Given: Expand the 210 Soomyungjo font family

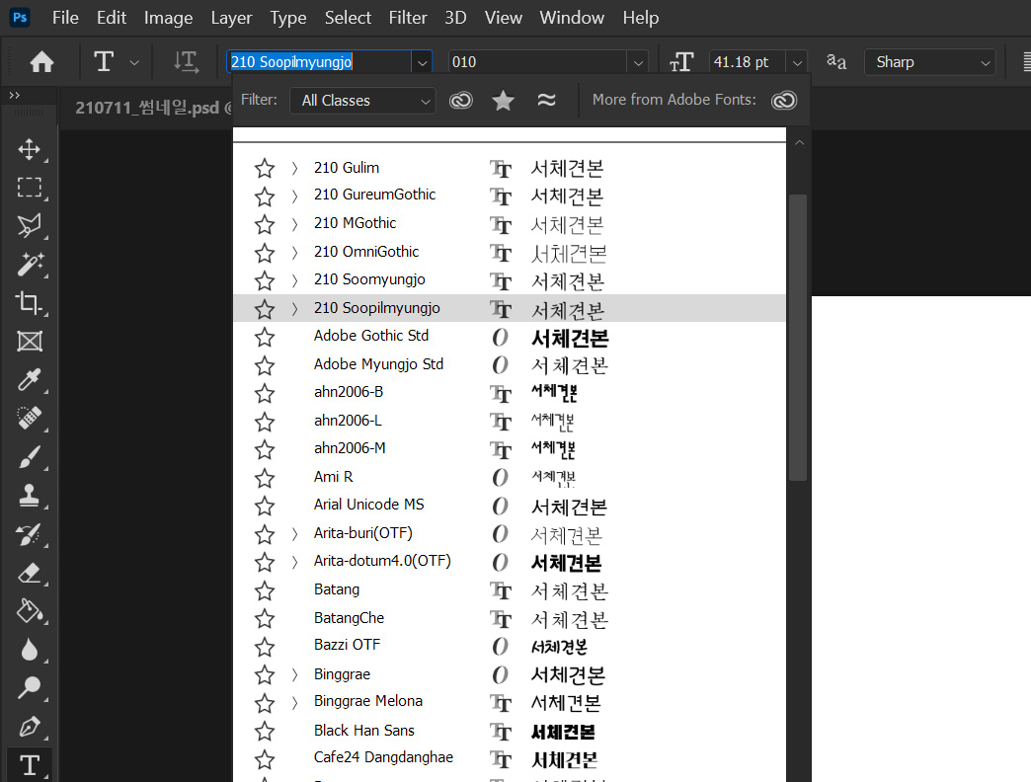Looking at the screenshot, I should pos(294,280).
